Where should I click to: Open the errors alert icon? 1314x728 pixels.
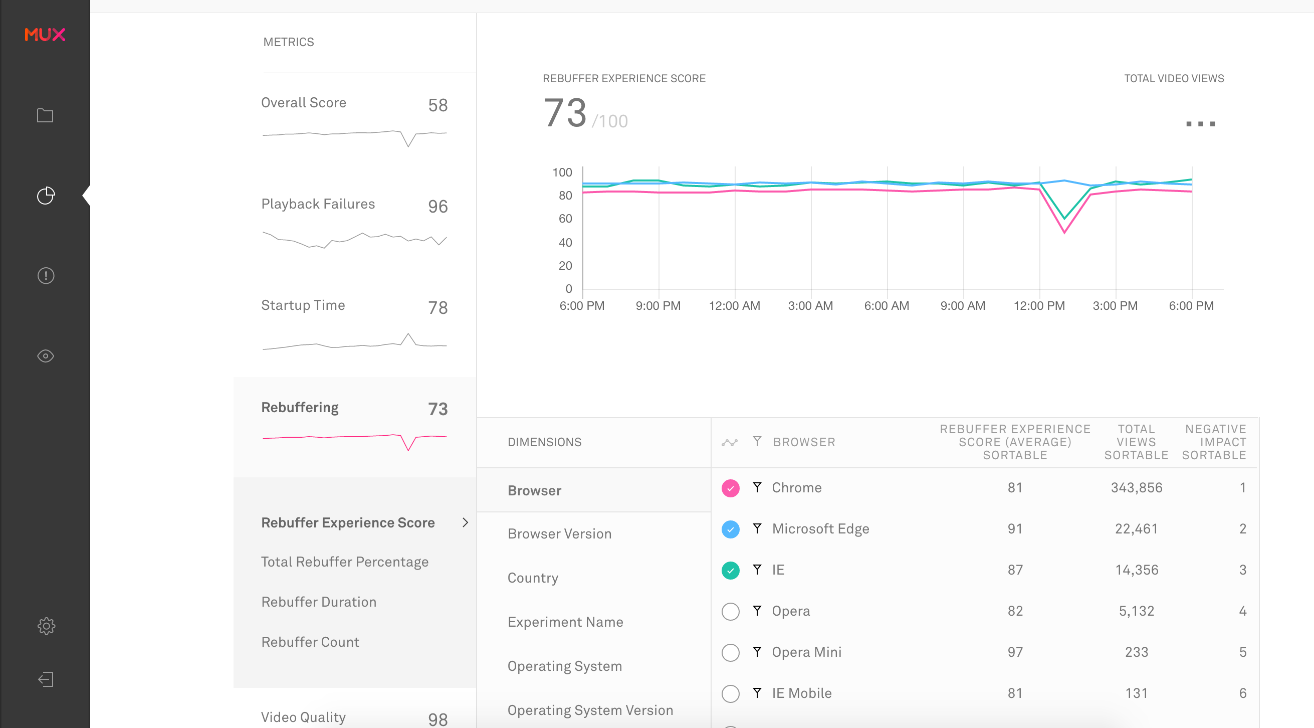[46, 275]
